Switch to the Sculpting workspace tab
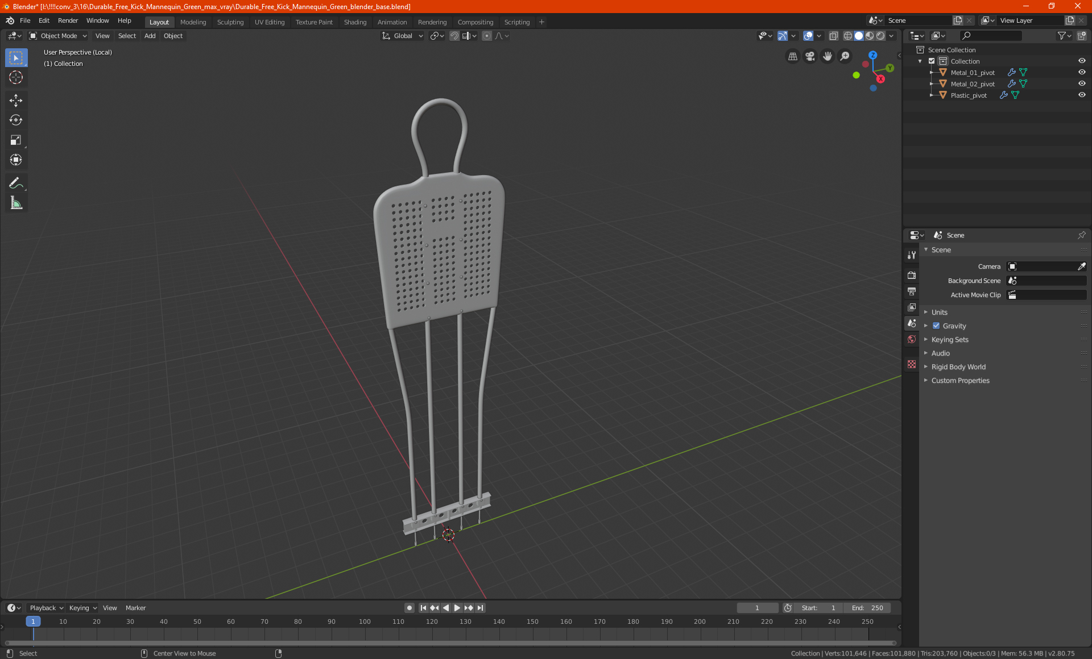 click(230, 22)
